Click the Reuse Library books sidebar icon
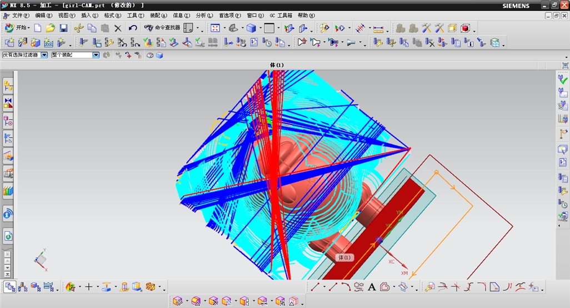Image resolution: width=570 pixels, height=308 pixels. [x=8, y=191]
